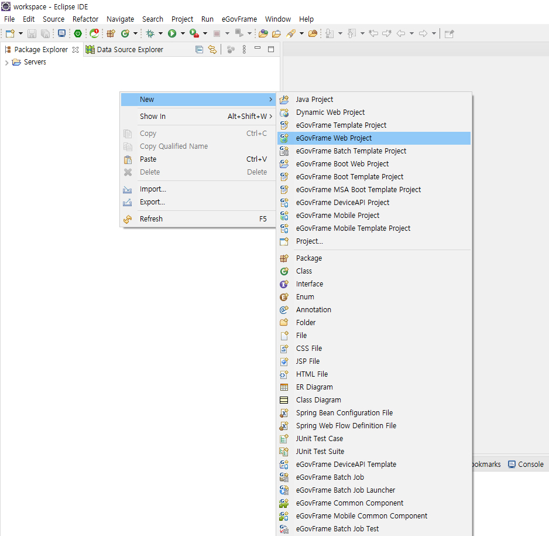Screen dimensions: 549x536
Task: Click the Spring Boot dashboard power icon
Action: 78,34
